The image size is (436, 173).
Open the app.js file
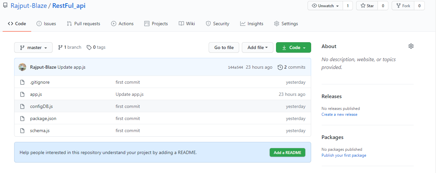pos(36,94)
